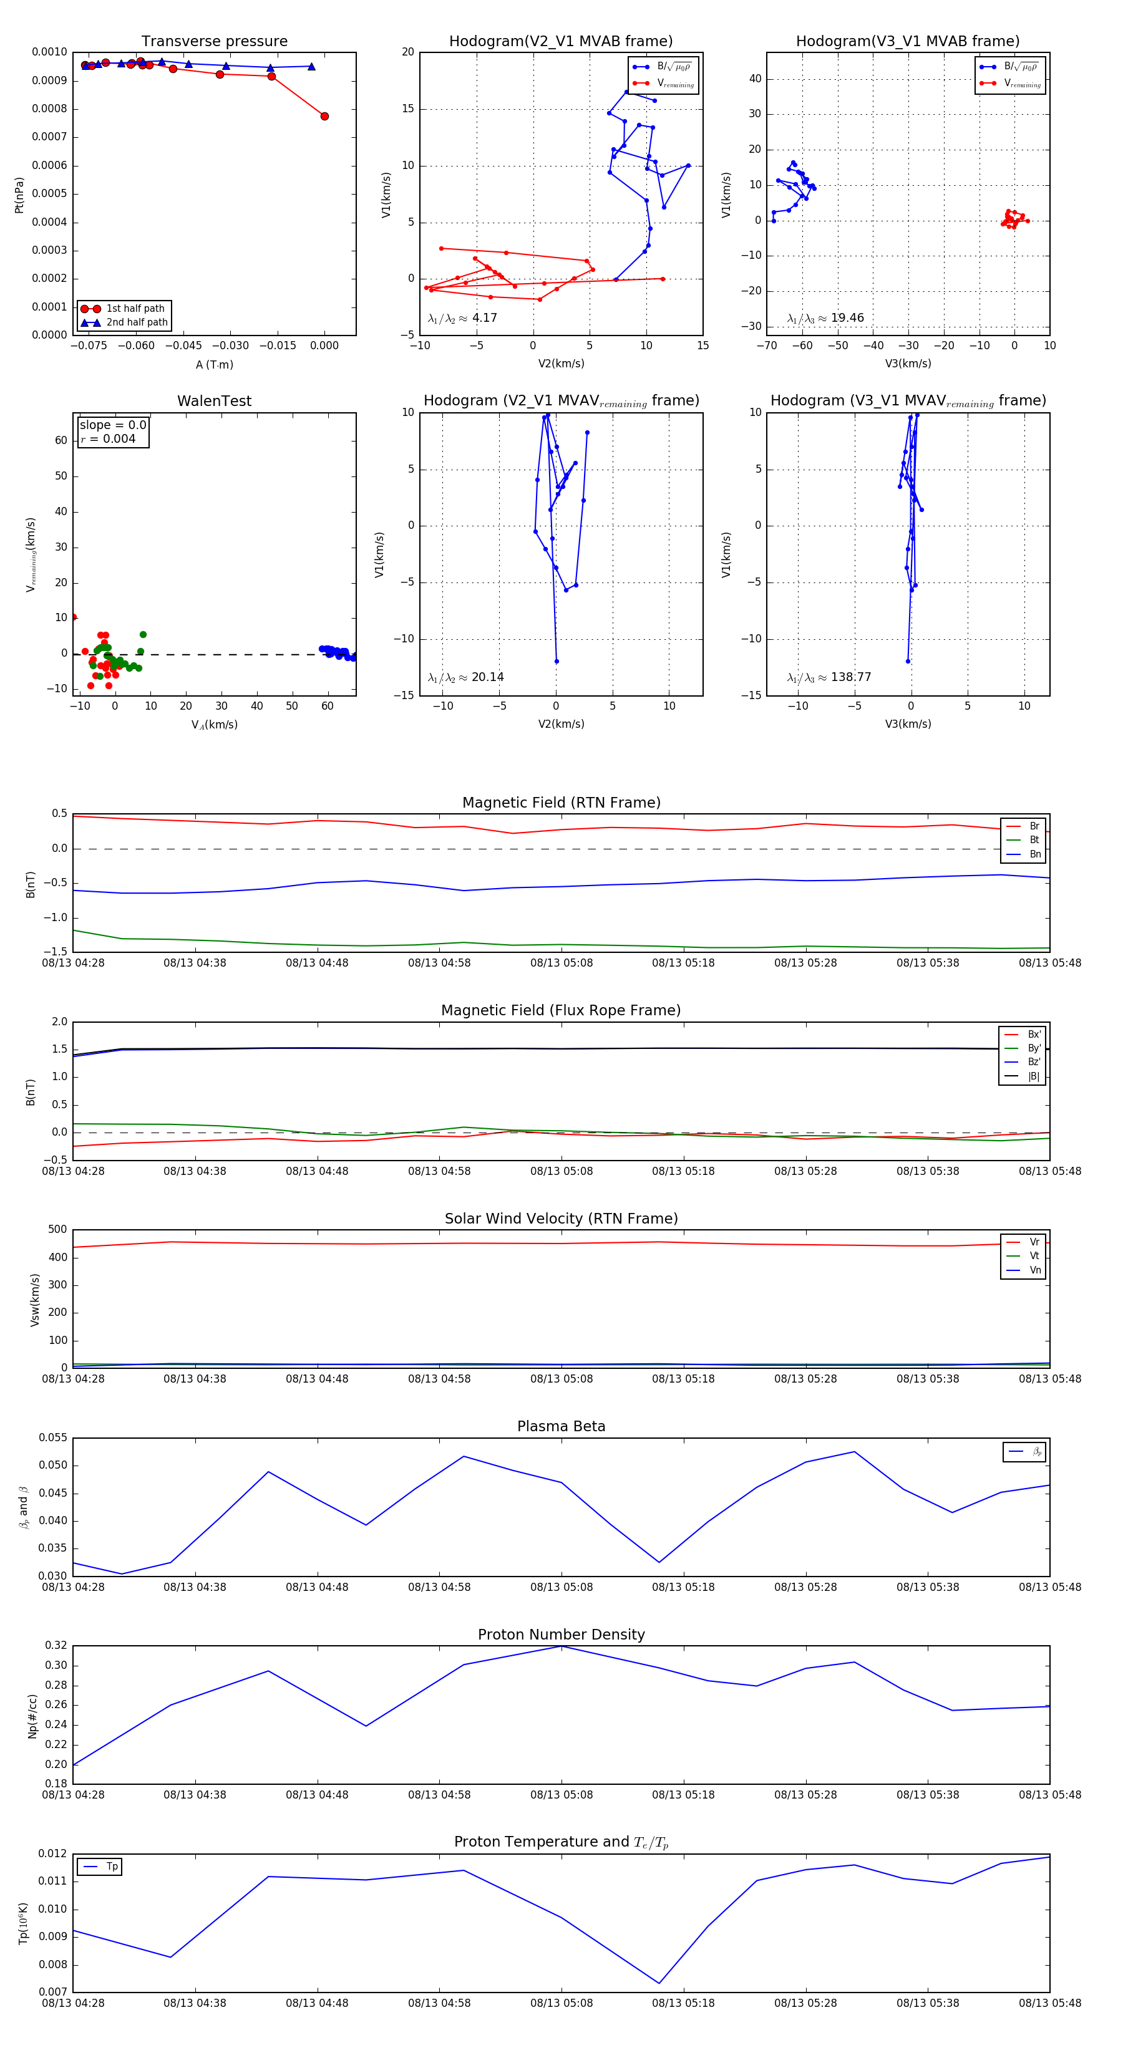
Task: Click the "Magnetic Field (RTN Frame)" title
Action: (x=561, y=803)
